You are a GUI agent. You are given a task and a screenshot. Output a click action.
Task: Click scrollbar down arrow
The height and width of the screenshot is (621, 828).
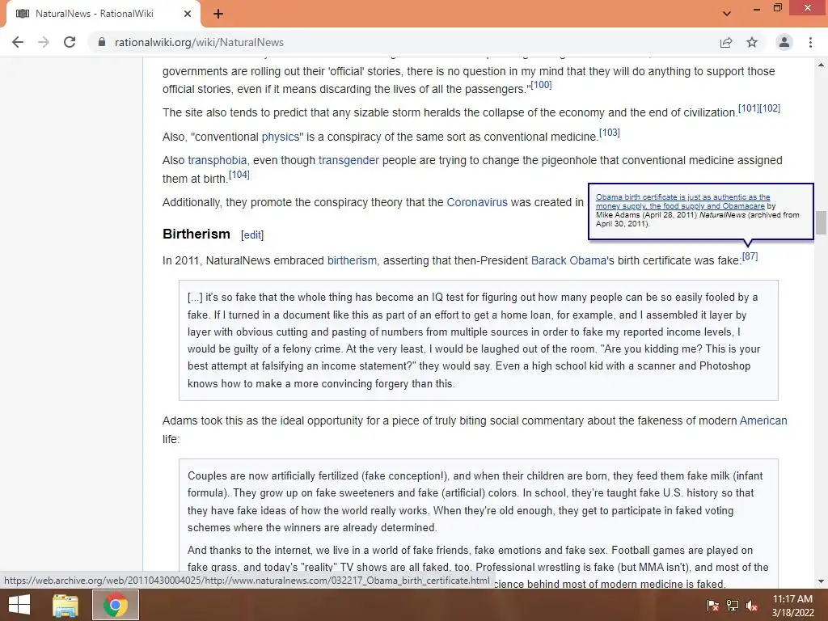(x=821, y=582)
